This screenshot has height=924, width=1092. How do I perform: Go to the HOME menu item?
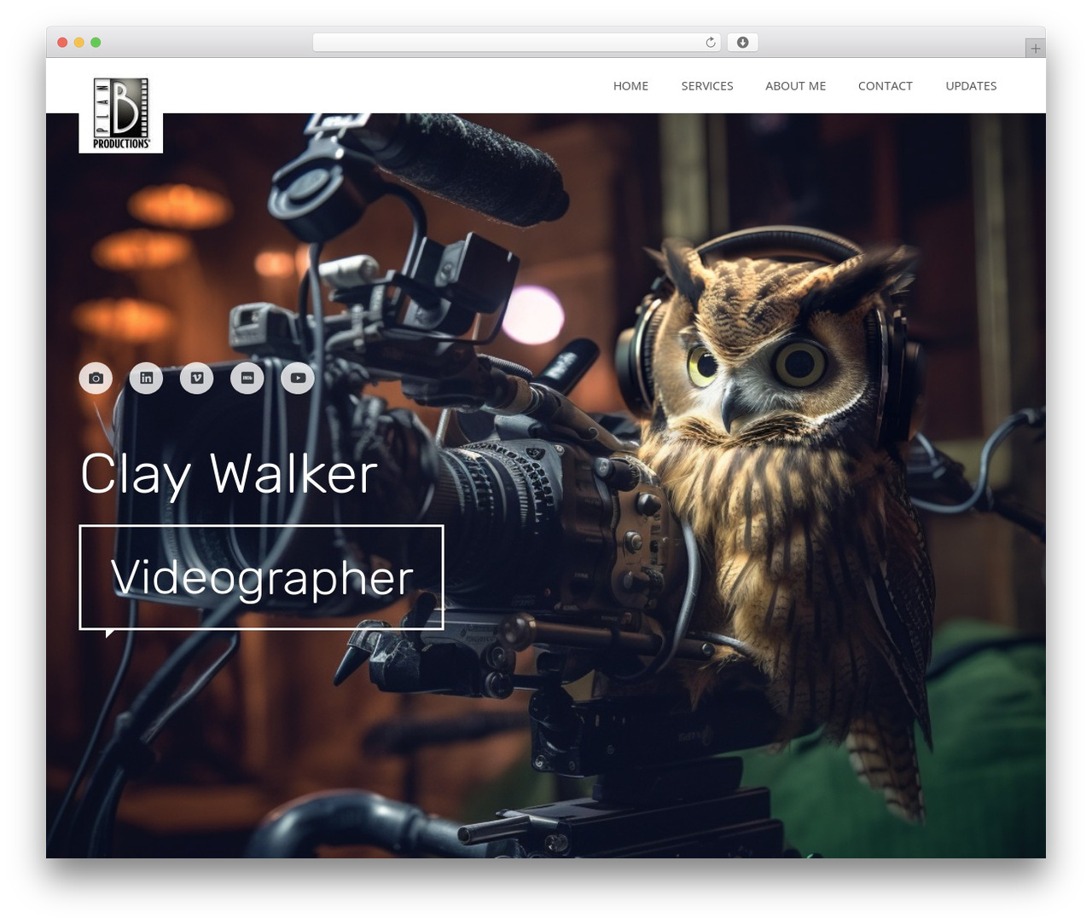coord(630,86)
